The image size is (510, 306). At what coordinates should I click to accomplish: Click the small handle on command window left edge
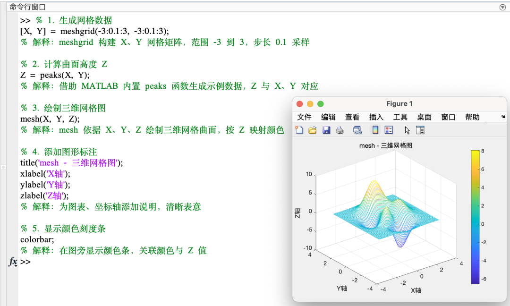[3, 167]
